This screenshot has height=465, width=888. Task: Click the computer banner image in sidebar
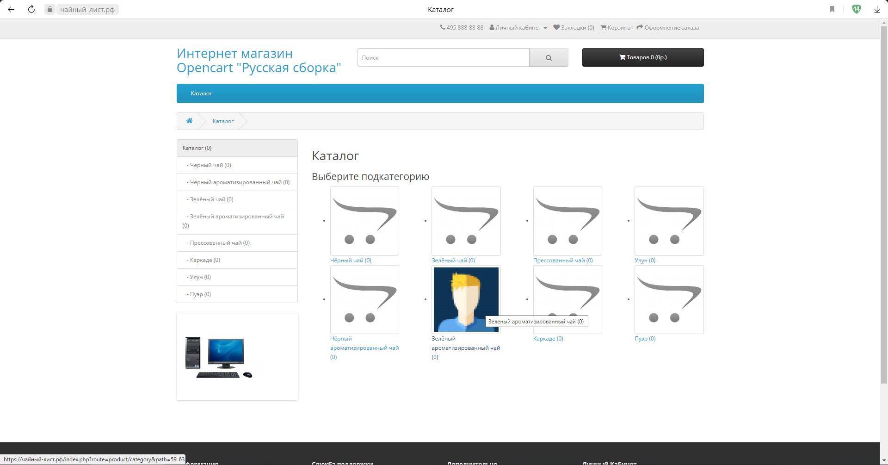point(219,358)
